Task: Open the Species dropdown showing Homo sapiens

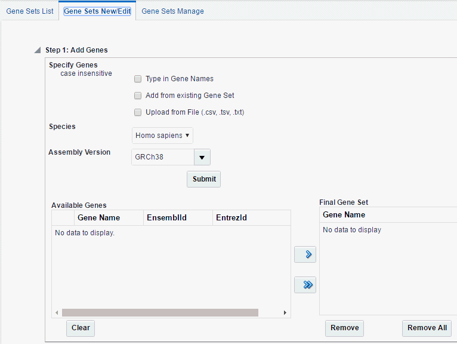Action: (x=162, y=136)
